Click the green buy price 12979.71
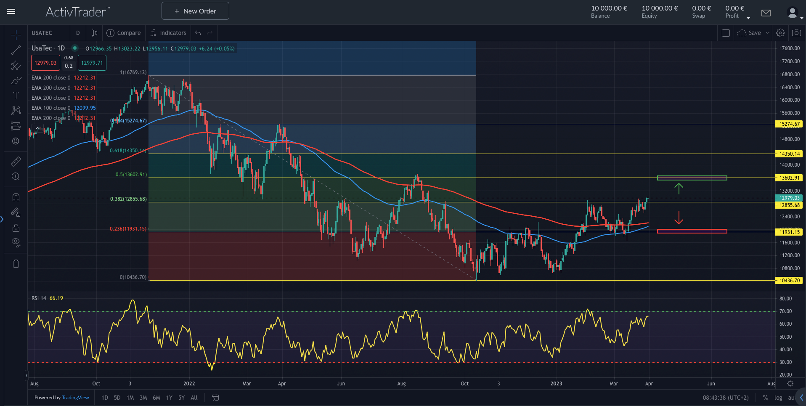Image resolution: width=806 pixels, height=406 pixels. (x=92, y=62)
